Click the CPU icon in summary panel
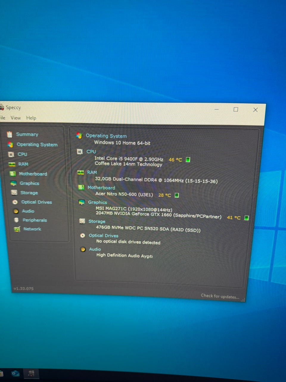Screen dimensions: 286x382 point(80,152)
